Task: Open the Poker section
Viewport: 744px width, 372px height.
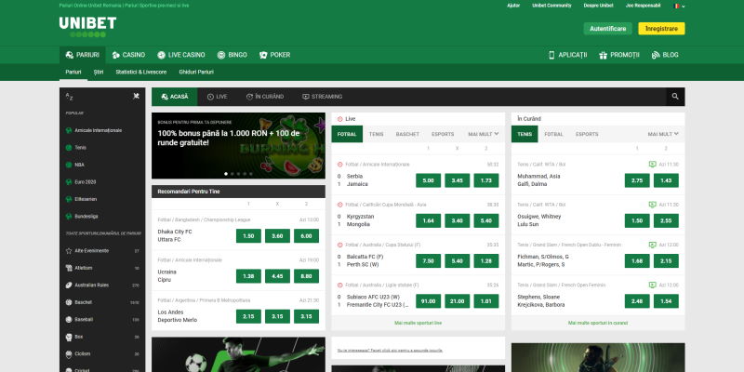Action: pyautogui.click(x=274, y=55)
